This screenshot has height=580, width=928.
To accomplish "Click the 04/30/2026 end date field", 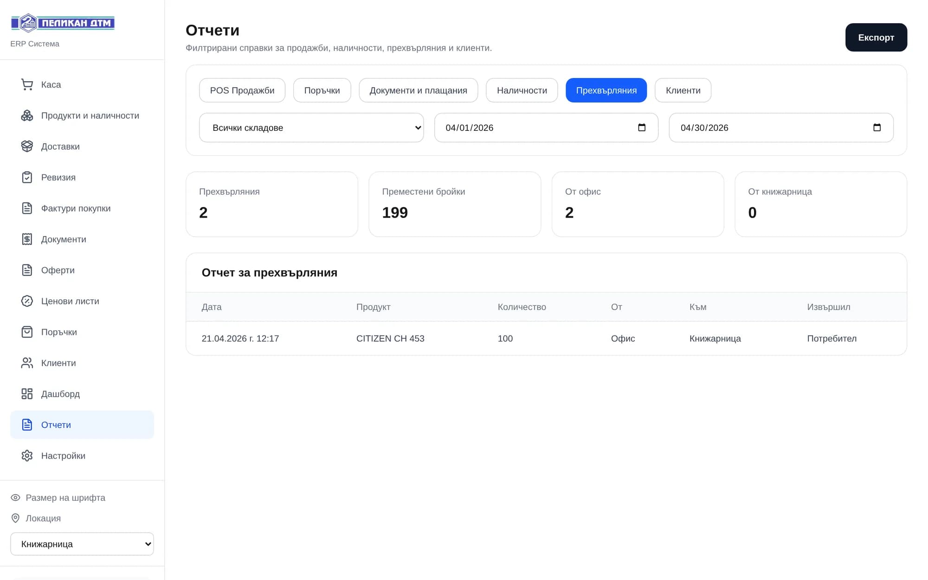I will 781,128.
